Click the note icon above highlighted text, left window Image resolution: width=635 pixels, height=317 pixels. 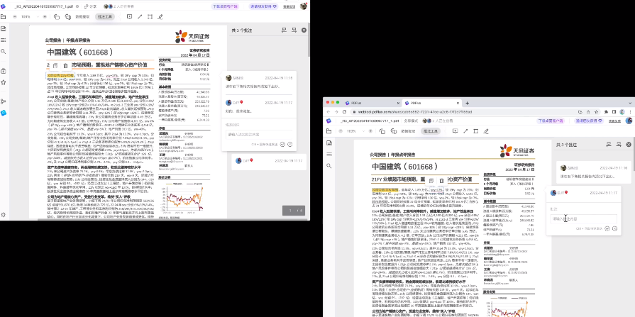(55, 65)
